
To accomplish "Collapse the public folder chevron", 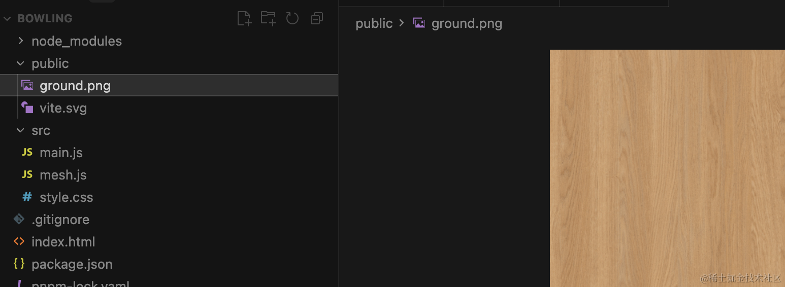I will tap(20, 63).
